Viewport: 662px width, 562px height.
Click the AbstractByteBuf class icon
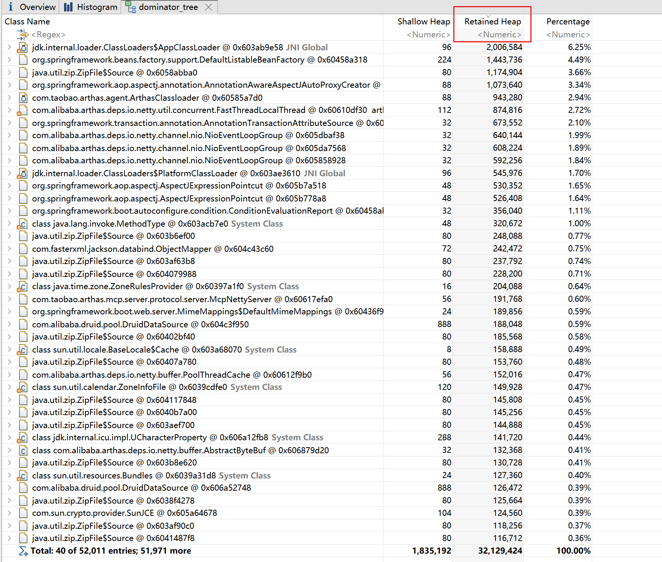point(23,450)
